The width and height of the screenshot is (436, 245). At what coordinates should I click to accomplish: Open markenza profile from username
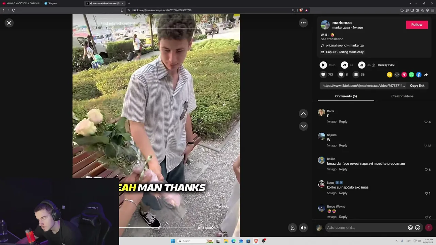click(x=342, y=23)
